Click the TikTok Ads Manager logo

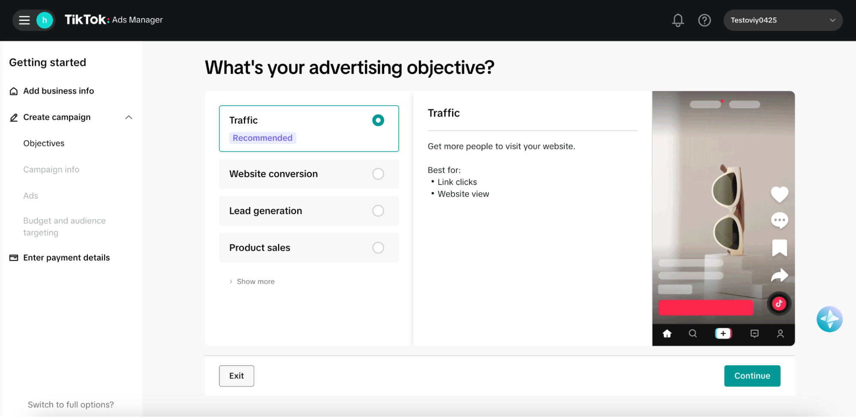(113, 20)
